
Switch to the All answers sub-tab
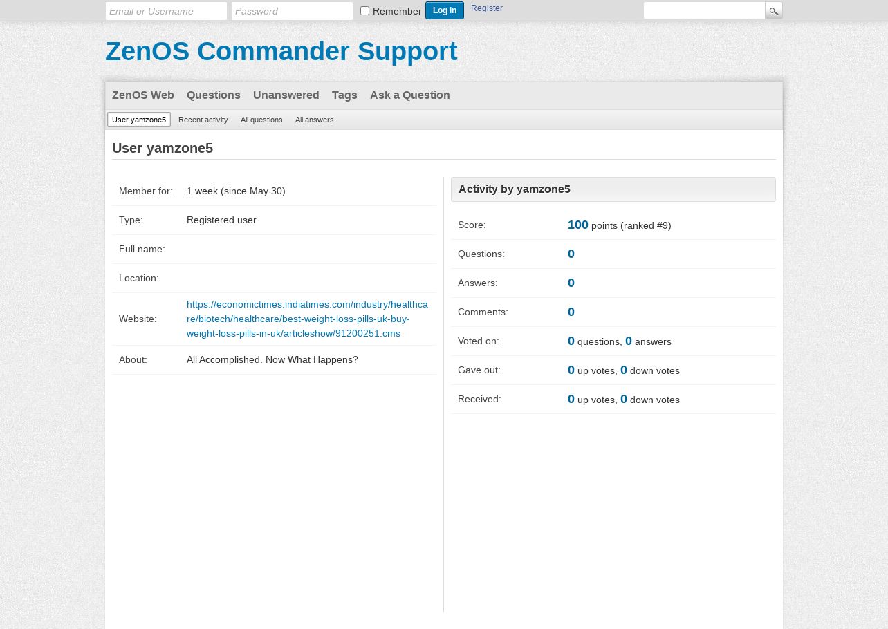point(315,120)
